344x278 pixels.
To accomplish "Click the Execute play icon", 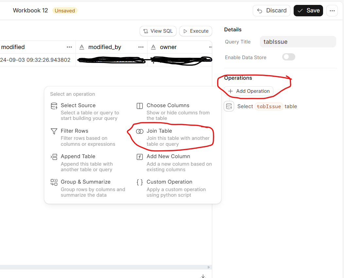I will click(185, 31).
